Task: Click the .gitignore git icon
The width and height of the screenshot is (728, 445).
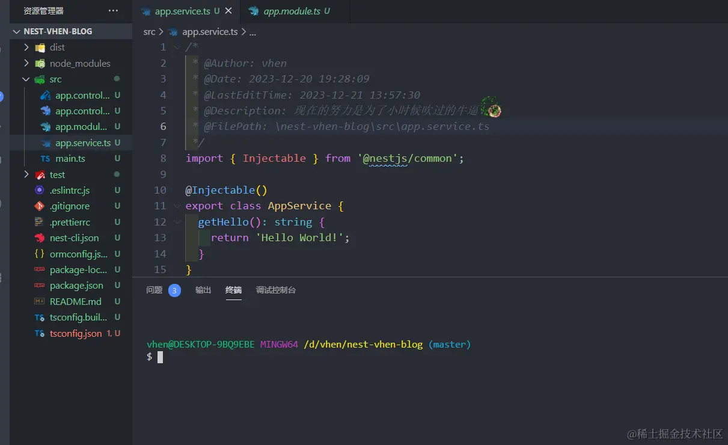Action: coord(40,206)
